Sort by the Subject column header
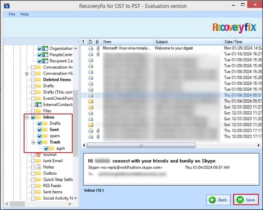This screenshot has width=263, height=210. [188, 42]
